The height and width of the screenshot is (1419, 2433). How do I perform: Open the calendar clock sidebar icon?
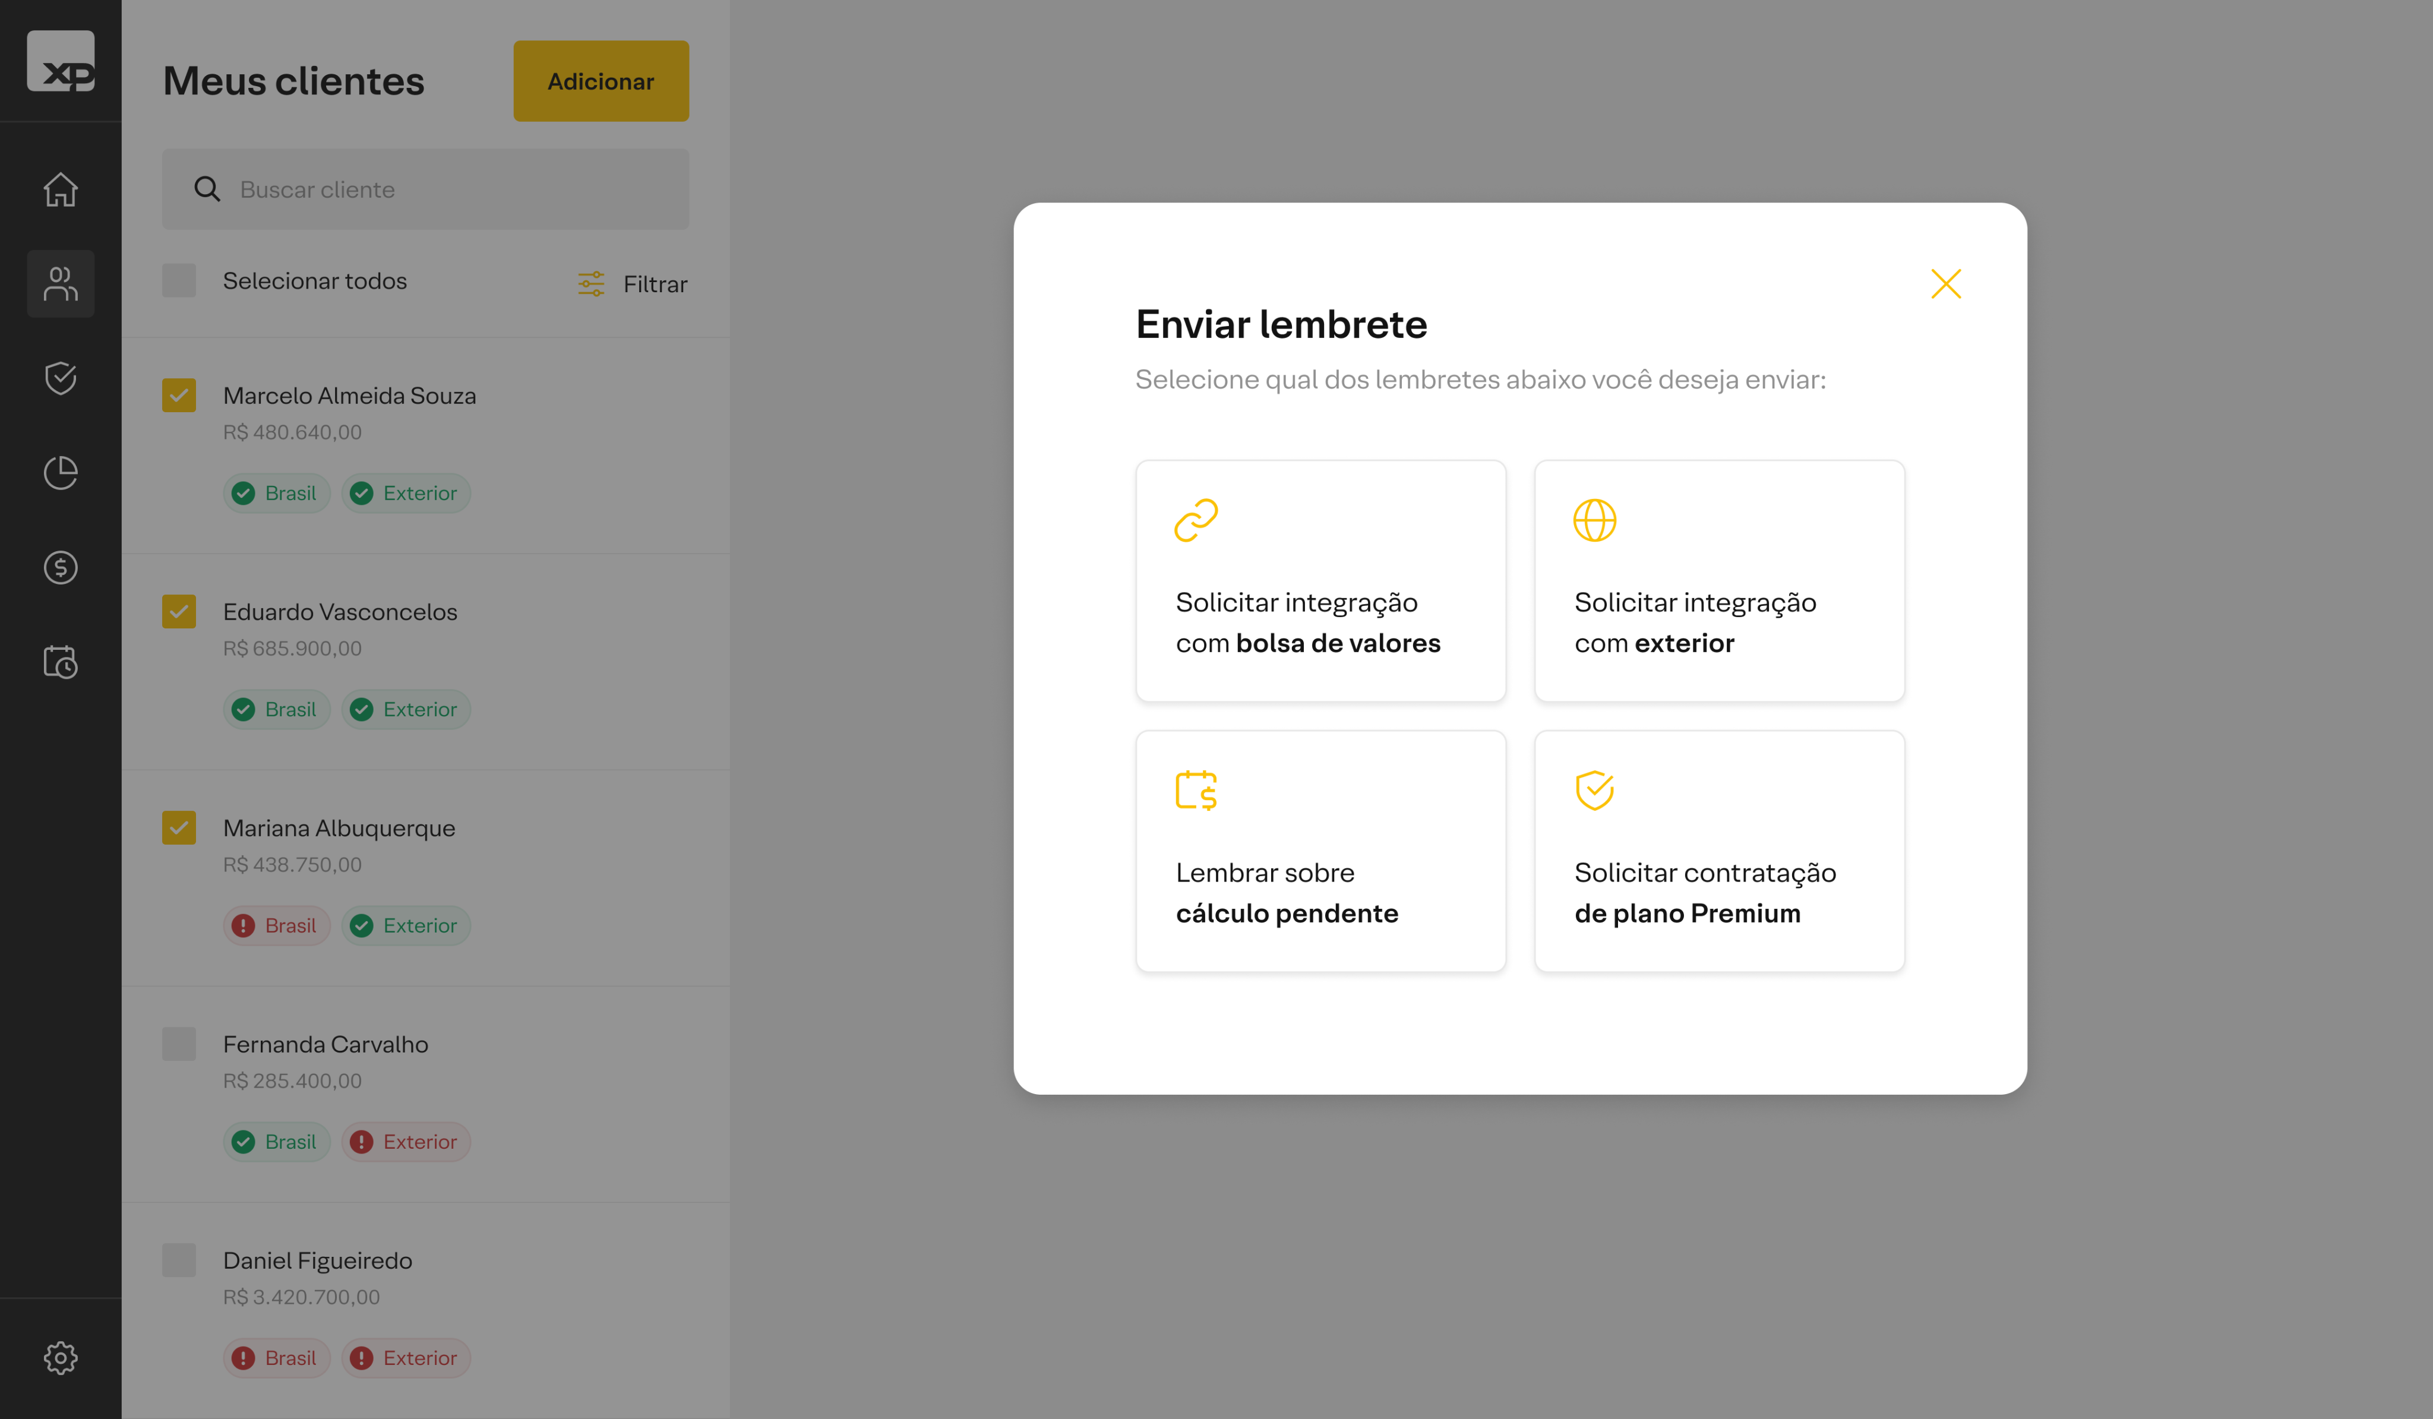pyautogui.click(x=61, y=662)
